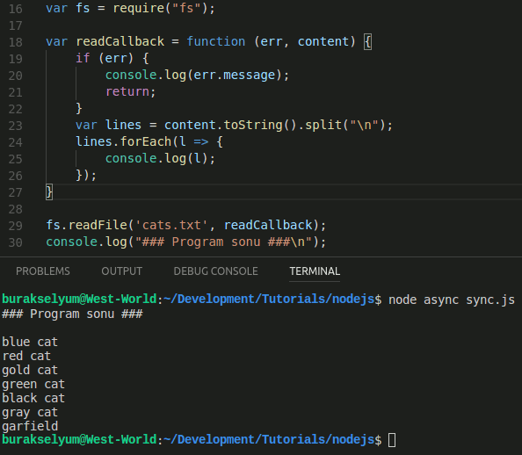Click 'gray cat' in terminal output
522x455 pixels.
click(x=30, y=412)
